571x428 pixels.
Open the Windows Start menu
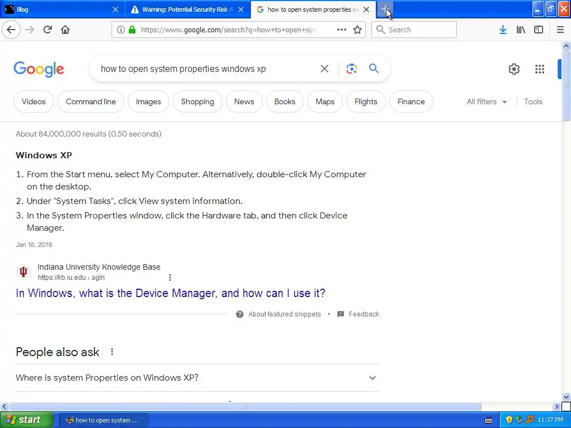click(x=27, y=420)
